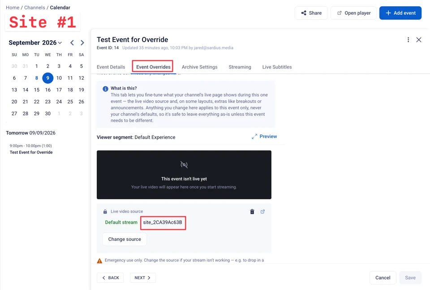Open the three-dot event options menu
The width and height of the screenshot is (430, 290).
pos(408,40)
